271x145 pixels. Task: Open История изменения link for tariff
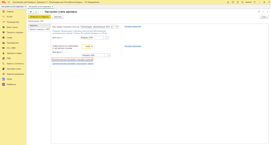pos(133,26)
